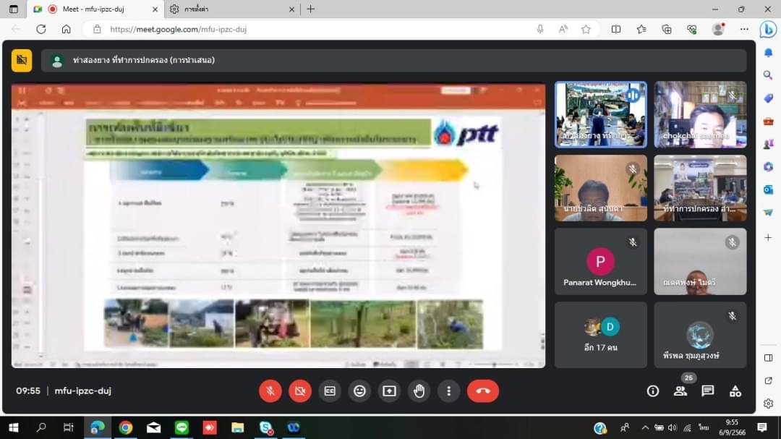Click the yellow presentation indicator icon
The width and height of the screenshot is (781, 439).
(x=22, y=60)
